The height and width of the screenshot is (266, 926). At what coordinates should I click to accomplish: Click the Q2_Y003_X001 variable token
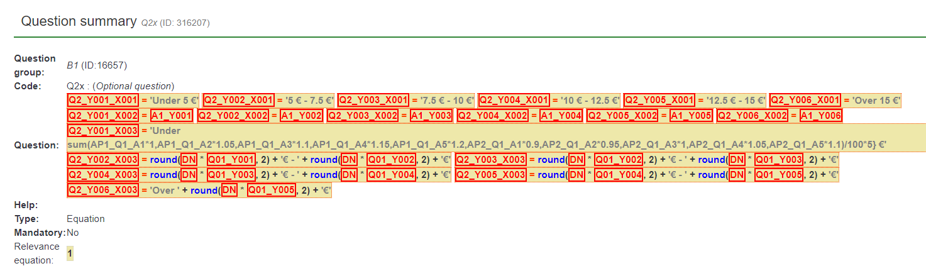pyautogui.click(x=373, y=100)
